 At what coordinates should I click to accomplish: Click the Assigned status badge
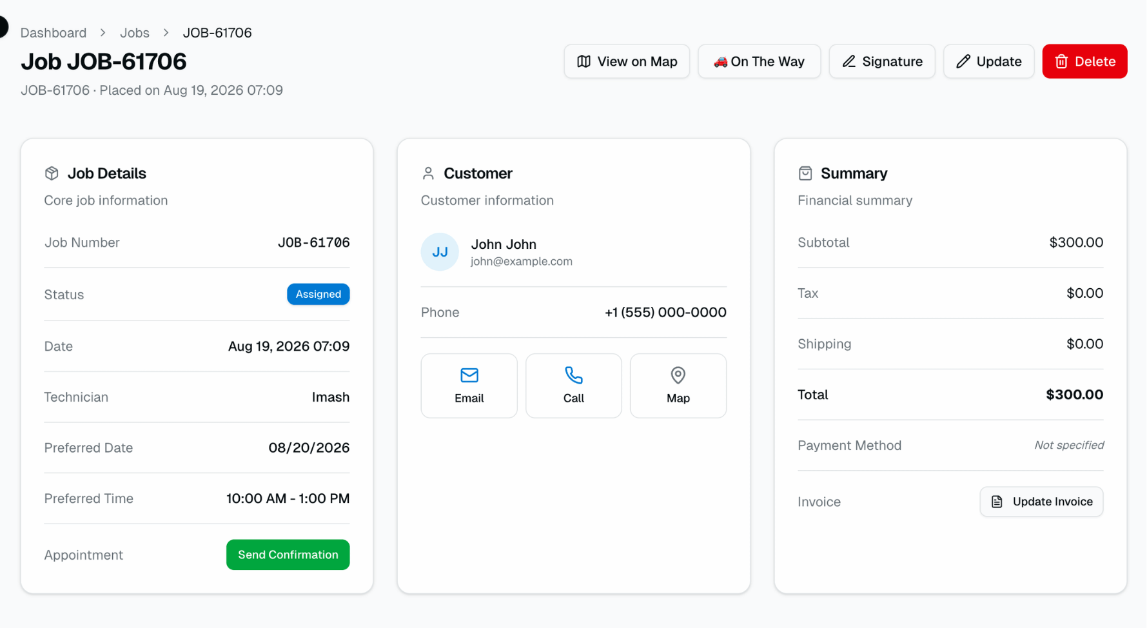[319, 294]
